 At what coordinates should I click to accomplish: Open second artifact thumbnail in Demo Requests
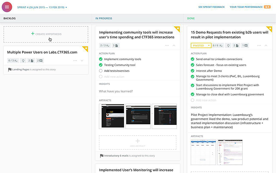(230, 152)
